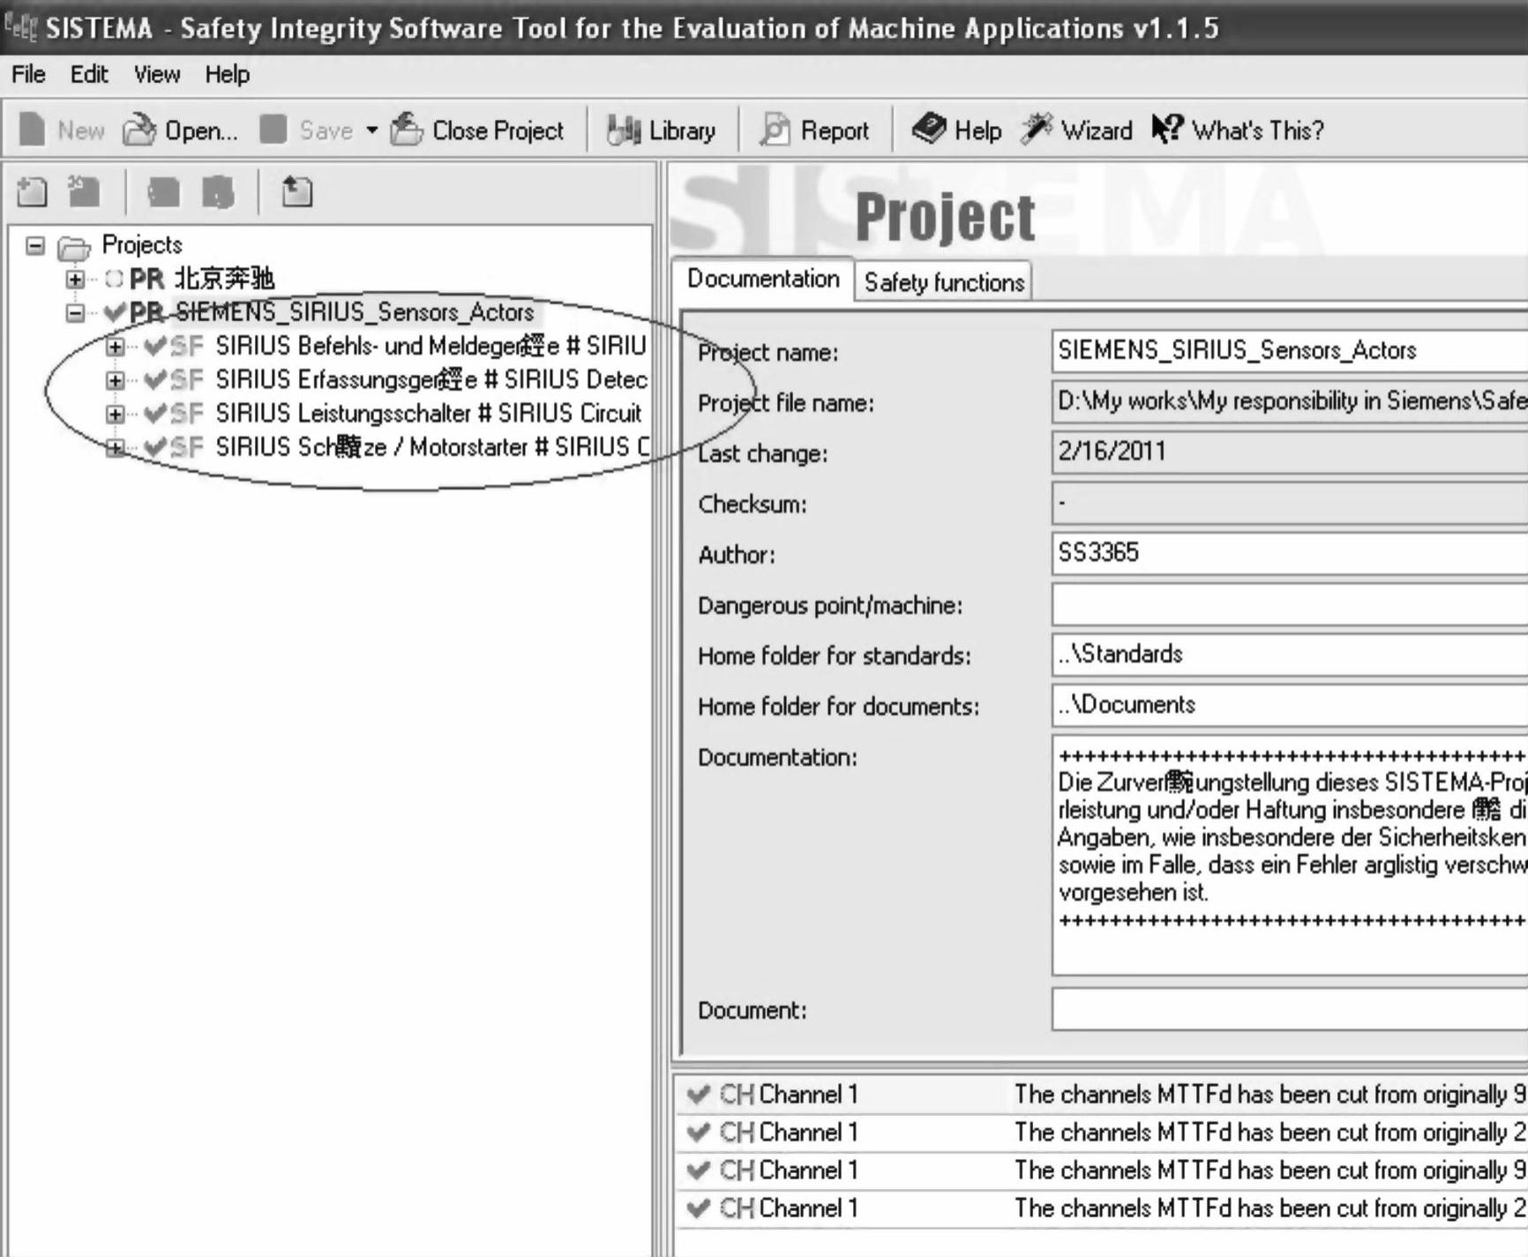The height and width of the screenshot is (1257, 1528).
Task: Click the second tree toolbar icon
Action: pyautogui.click(x=85, y=191)
